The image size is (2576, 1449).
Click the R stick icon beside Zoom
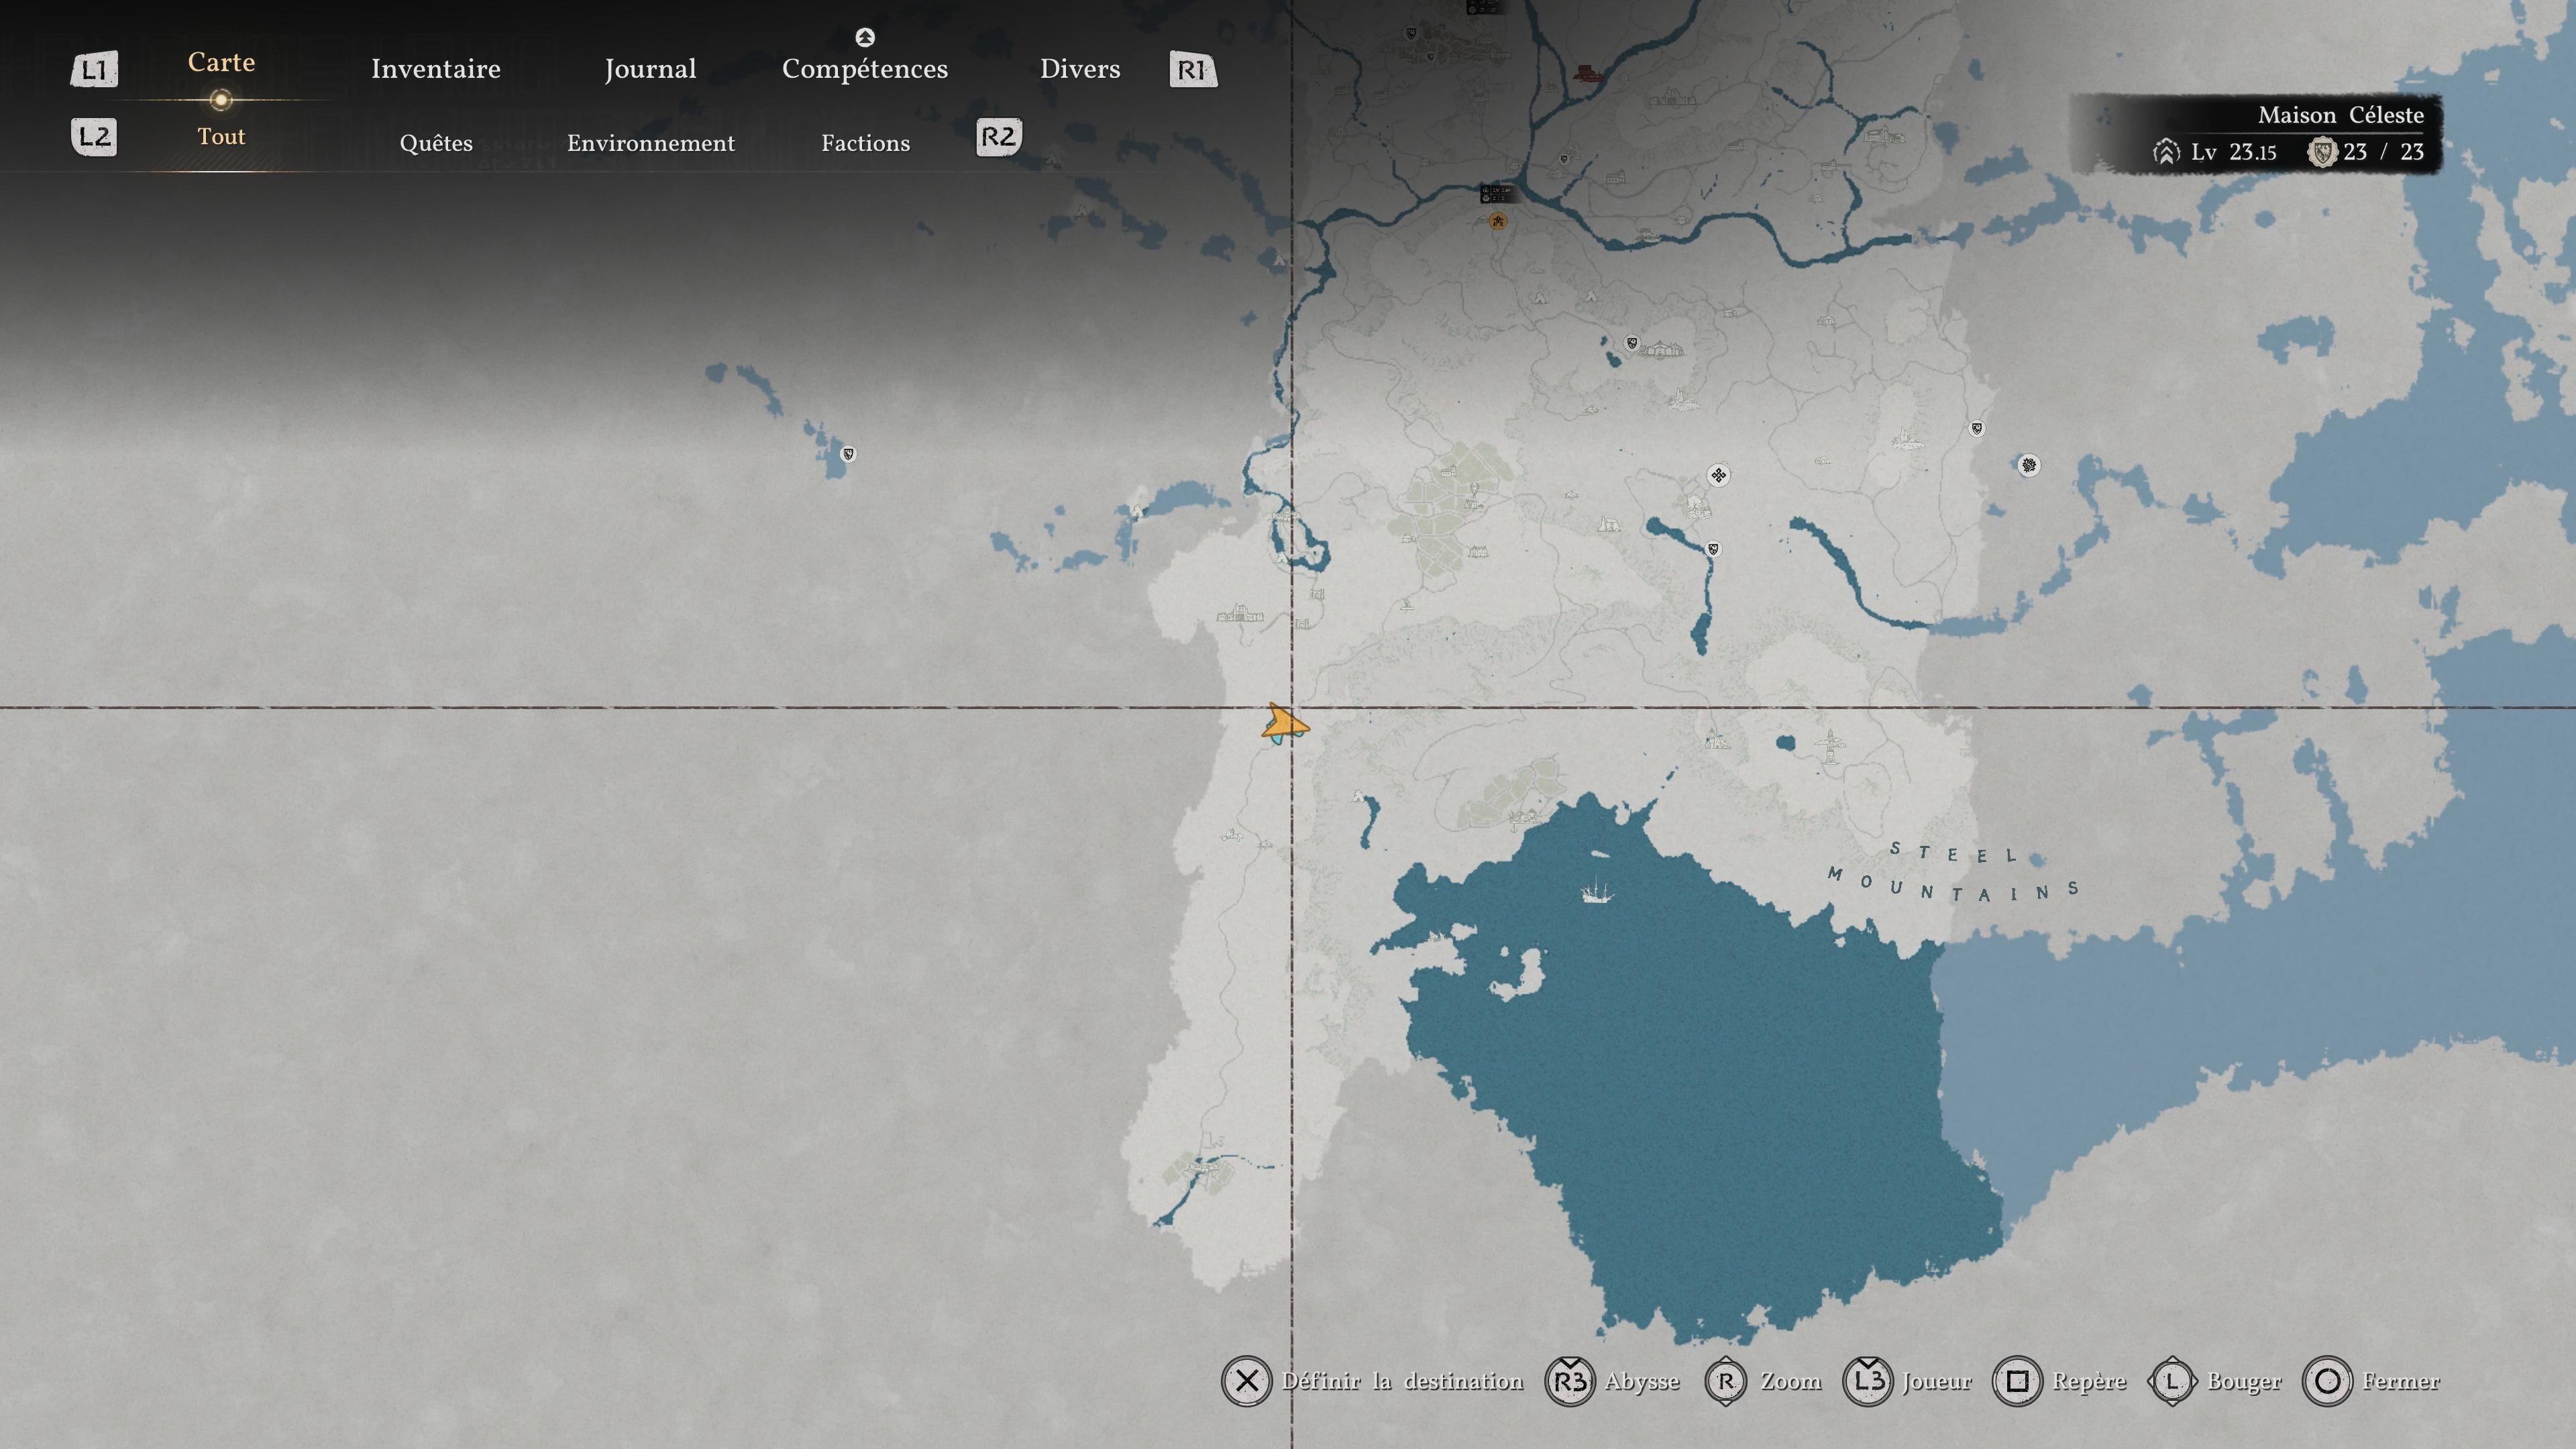point(1726,1381)
